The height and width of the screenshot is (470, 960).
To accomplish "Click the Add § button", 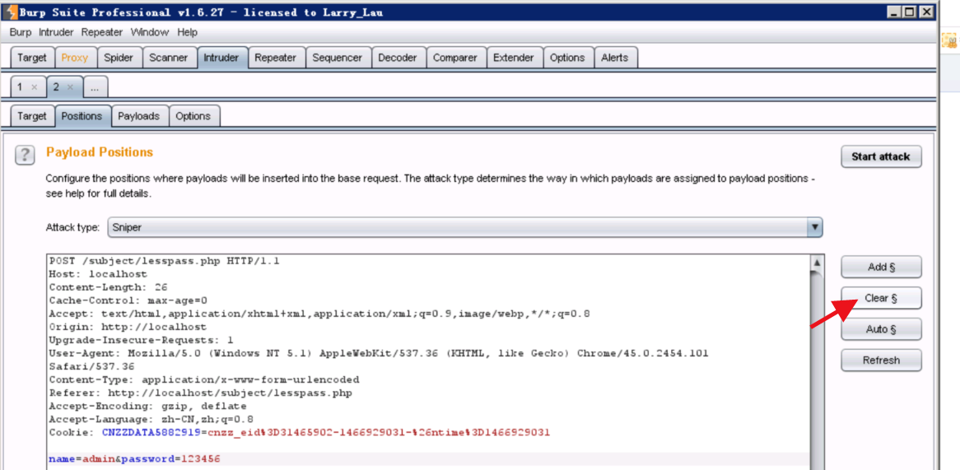I will (x=881, y=267).
